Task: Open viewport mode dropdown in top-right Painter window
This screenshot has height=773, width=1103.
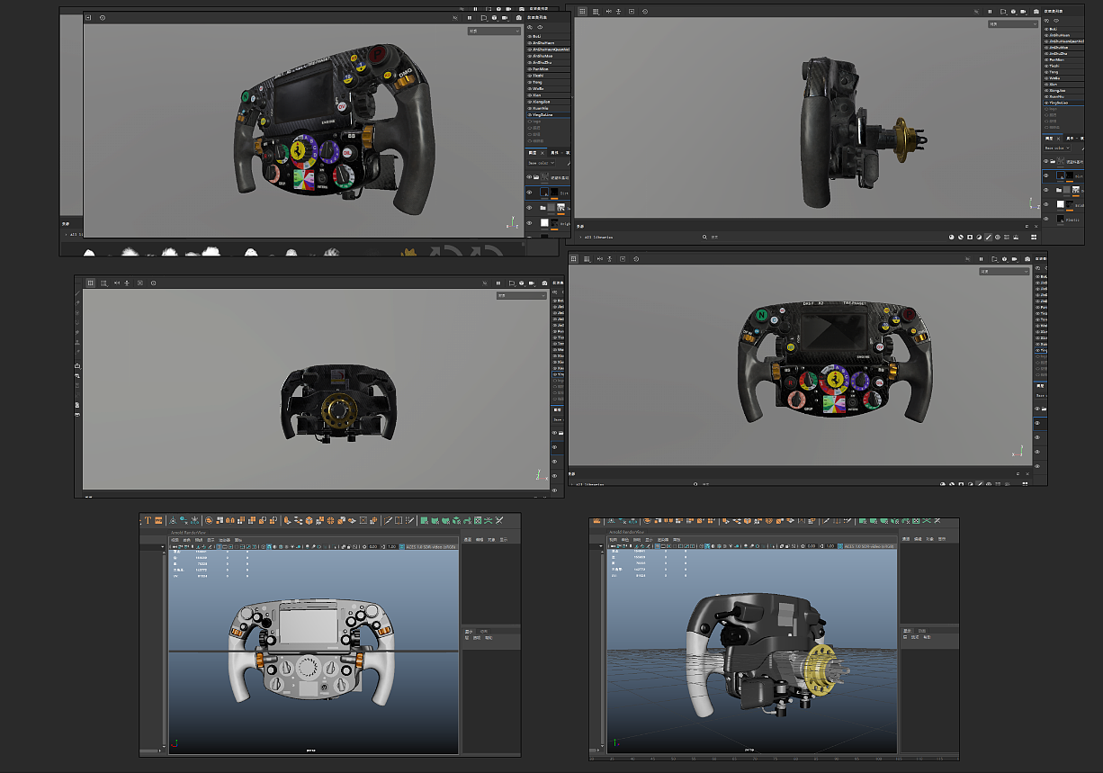Action: click(x=1013, y=24)
